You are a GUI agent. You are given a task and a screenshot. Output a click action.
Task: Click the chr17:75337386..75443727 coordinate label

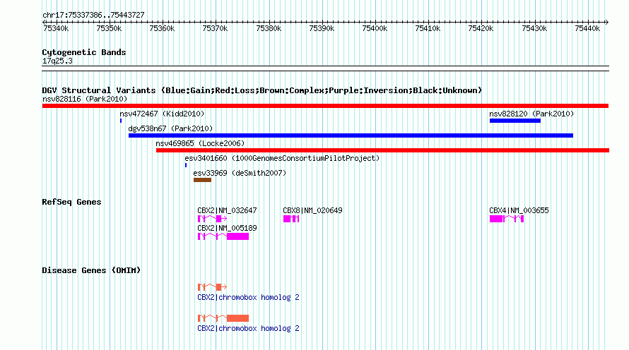(93, 15)
